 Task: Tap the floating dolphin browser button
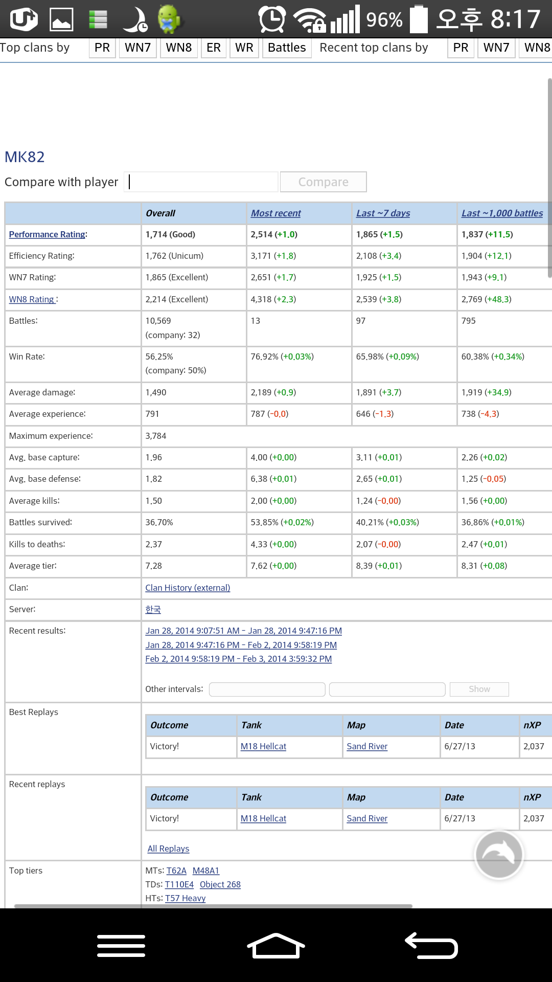(x=499, y=854)
